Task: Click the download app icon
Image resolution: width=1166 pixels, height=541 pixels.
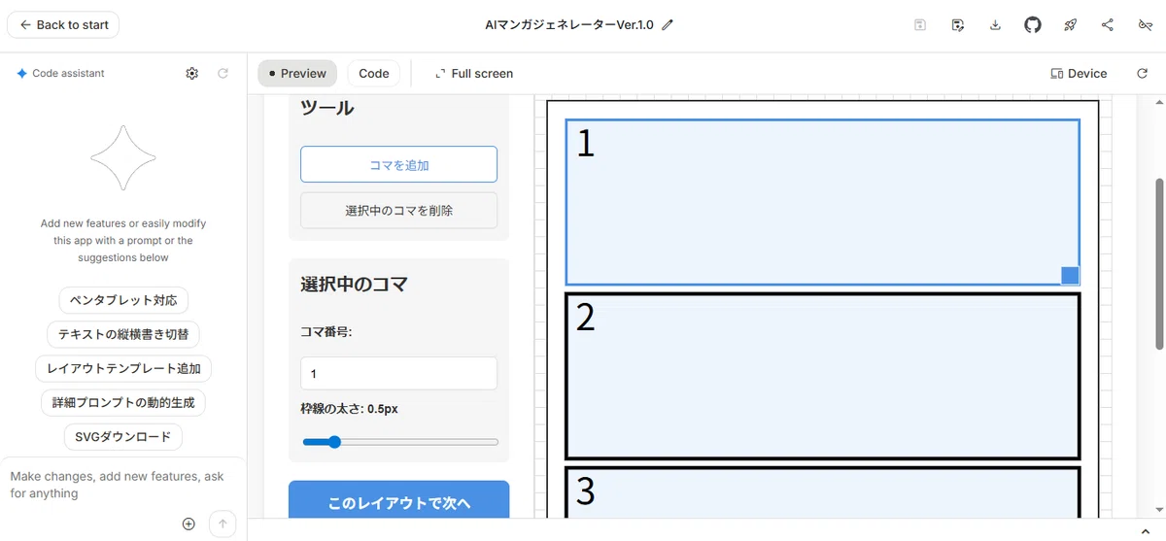Action: [995, 25]
